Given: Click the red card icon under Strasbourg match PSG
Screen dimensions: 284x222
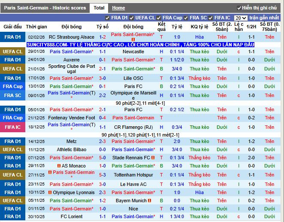Looking at the screenshot, I should click(x=133, y=40).
